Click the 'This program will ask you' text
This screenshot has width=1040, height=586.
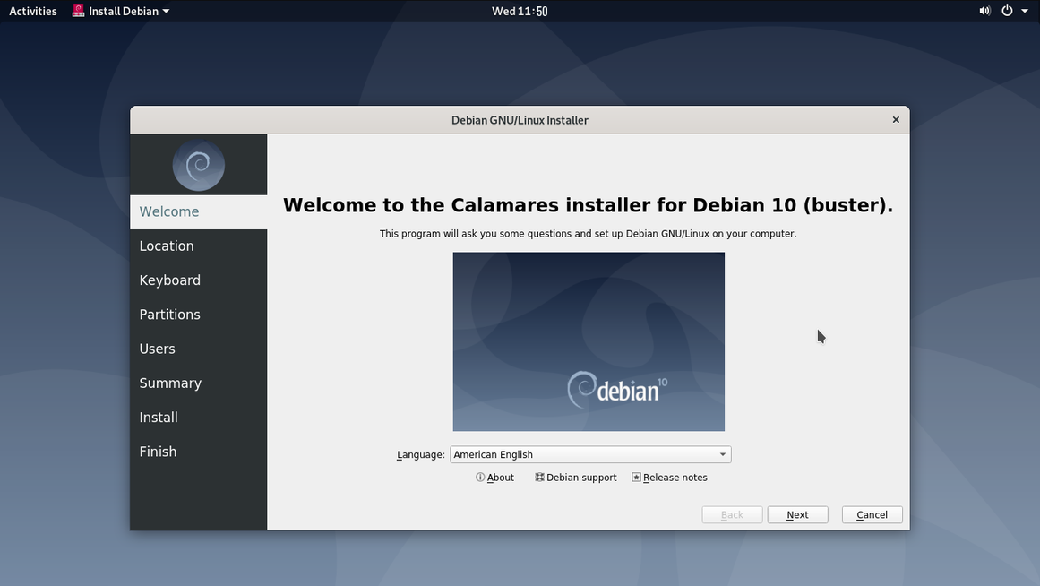pyautogui.click(x=589, y=234)
